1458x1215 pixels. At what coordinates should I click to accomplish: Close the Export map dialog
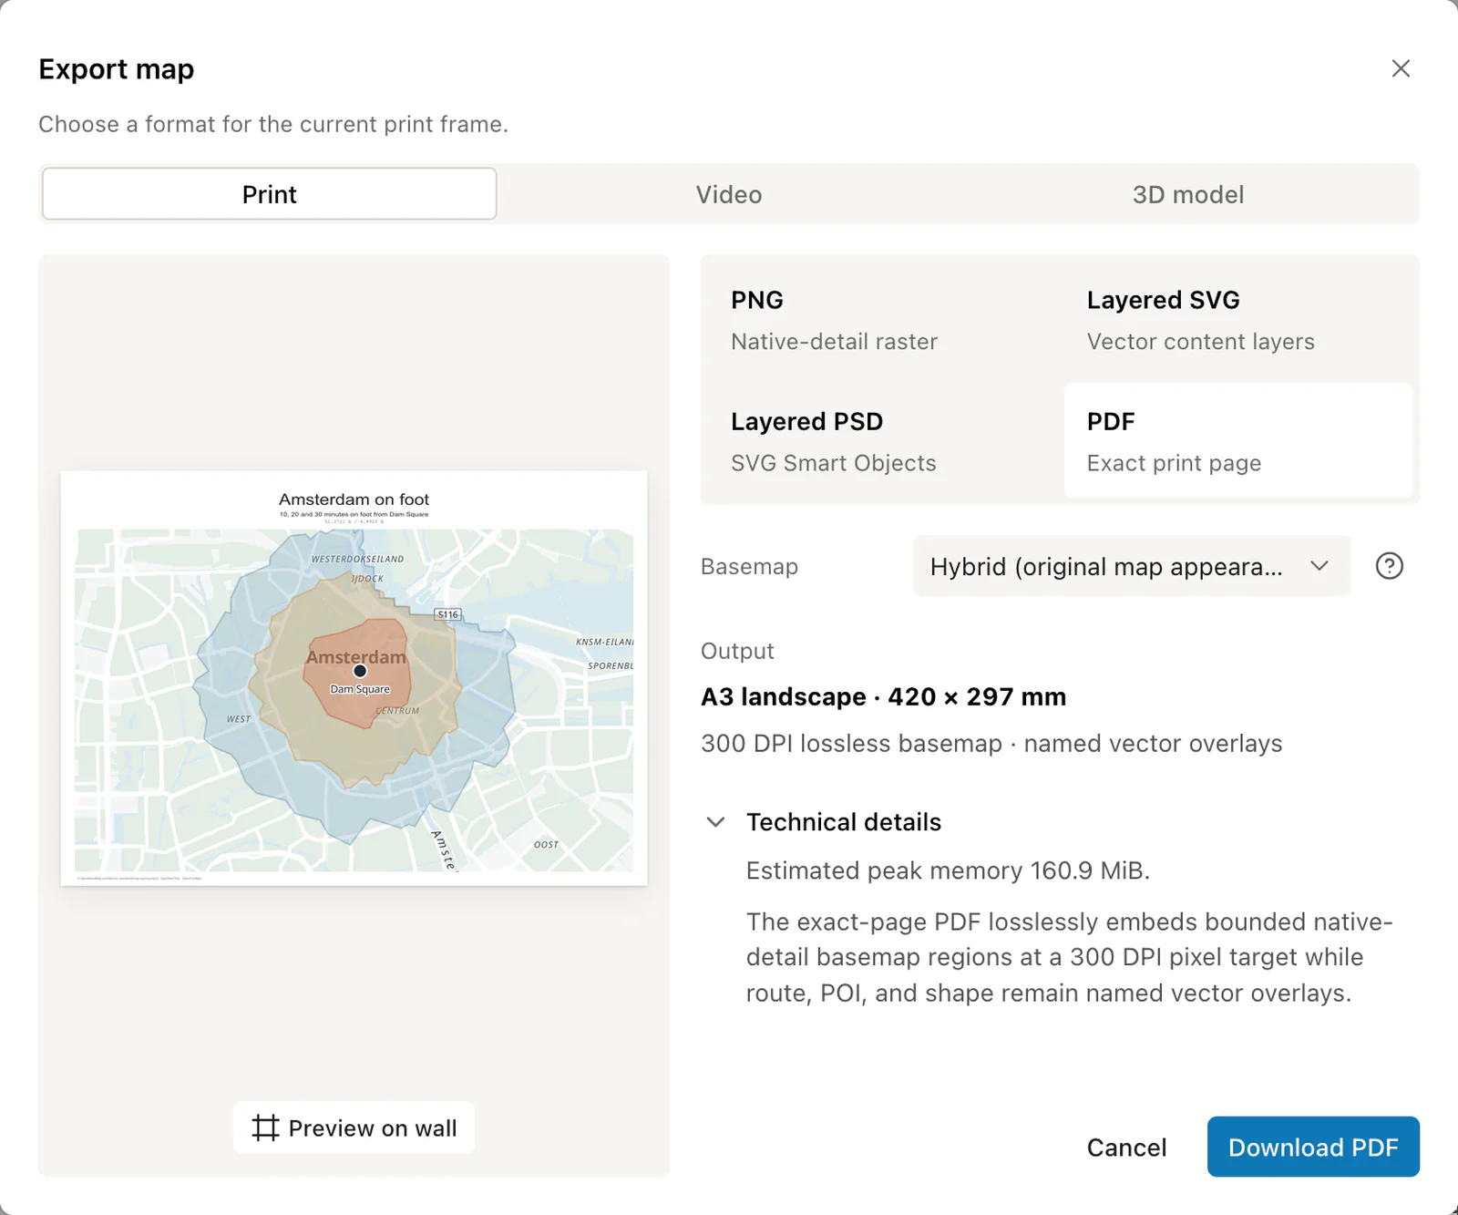point(1401,68)
